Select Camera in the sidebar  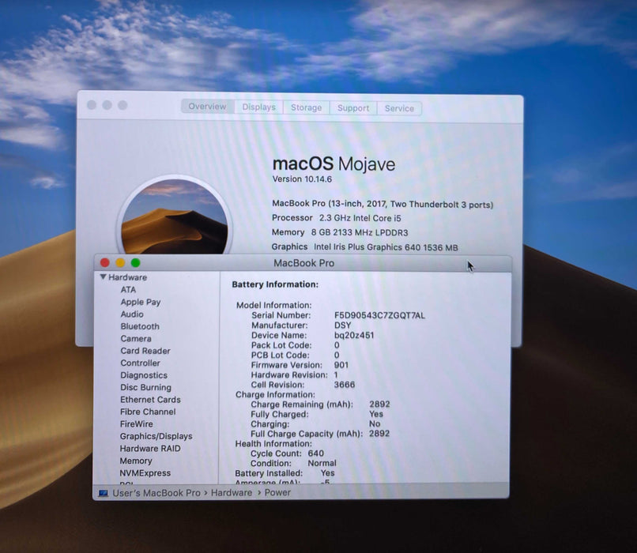(136, 339)
